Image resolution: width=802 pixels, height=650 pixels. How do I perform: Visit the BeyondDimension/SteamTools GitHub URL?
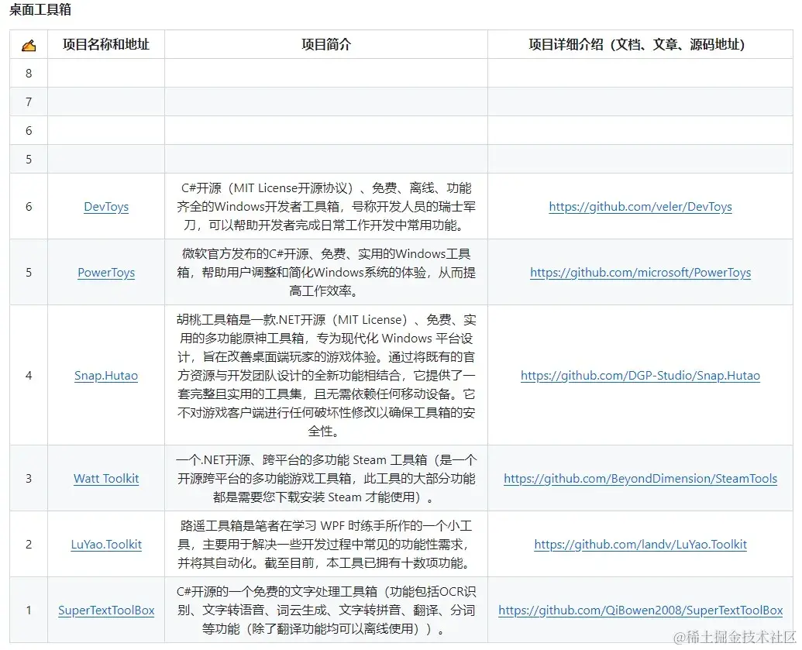(640, 479)
